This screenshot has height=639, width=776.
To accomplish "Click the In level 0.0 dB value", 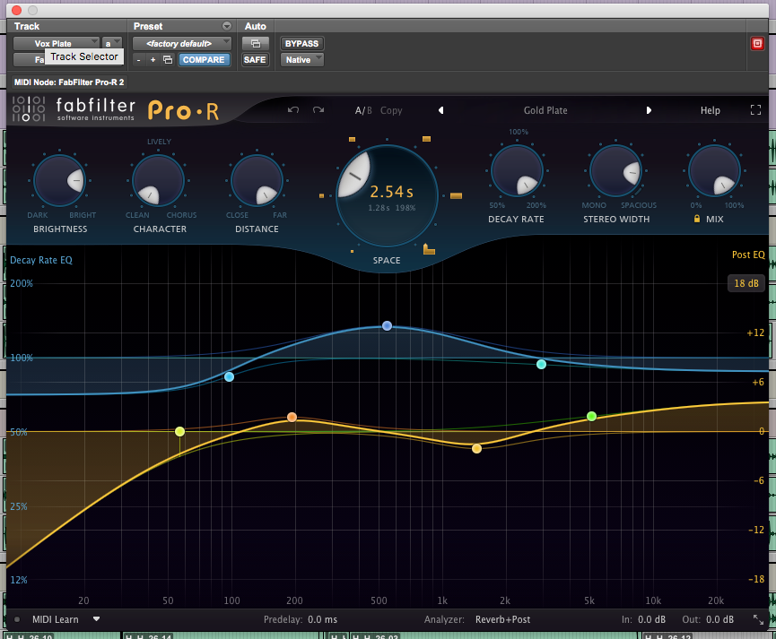I will click(651, 619).
